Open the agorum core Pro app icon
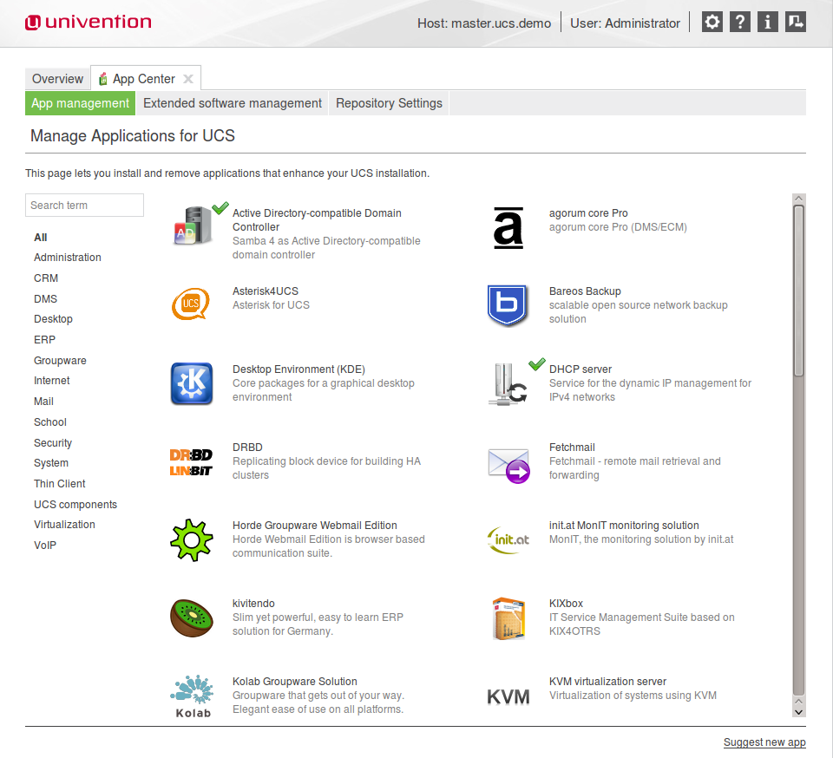 [508, 228]
